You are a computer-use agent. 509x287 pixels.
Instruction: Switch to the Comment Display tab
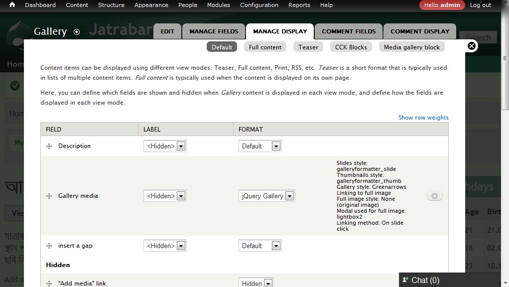[x=420, y=31]
